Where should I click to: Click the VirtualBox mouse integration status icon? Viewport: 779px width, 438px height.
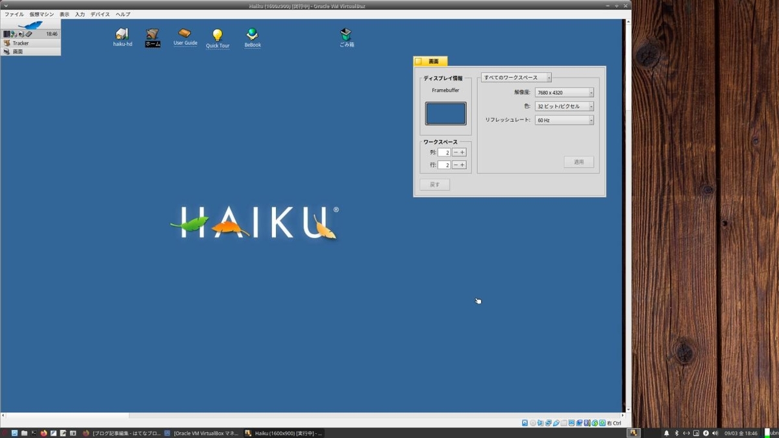pos(595,423)
